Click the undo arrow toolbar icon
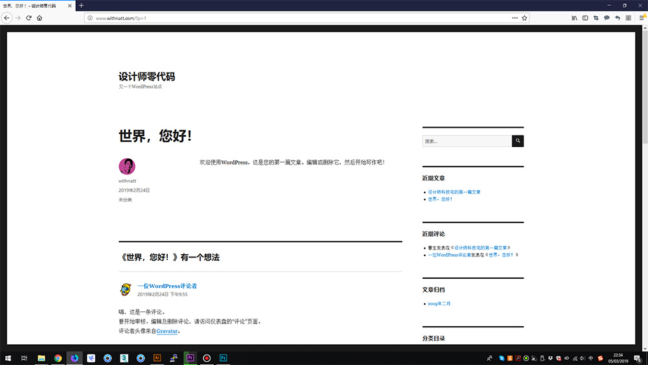Image resolution: width=648 pixels, height=365 pixels. click(618, 18)
